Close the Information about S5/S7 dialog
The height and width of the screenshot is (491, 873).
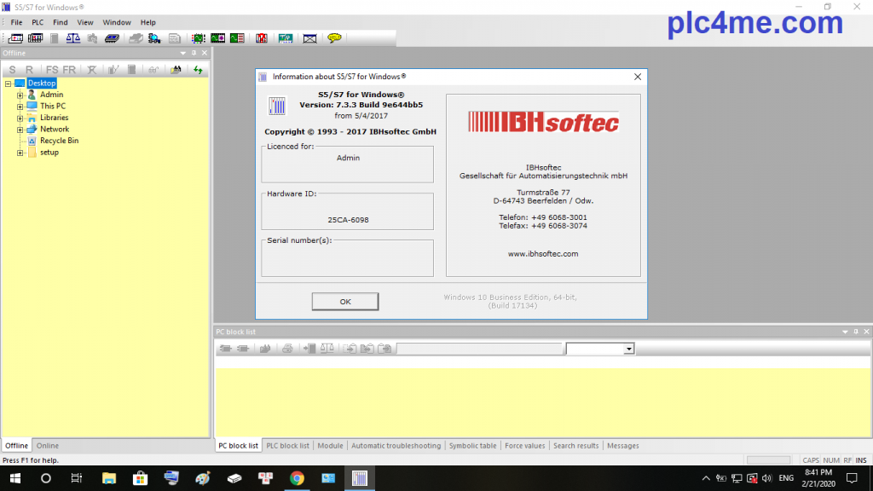click(637, 77)
